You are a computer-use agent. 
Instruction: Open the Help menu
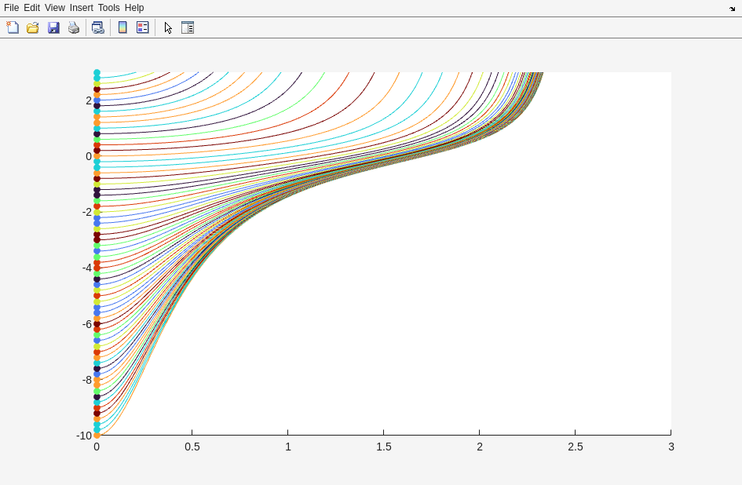pos(134,8)
